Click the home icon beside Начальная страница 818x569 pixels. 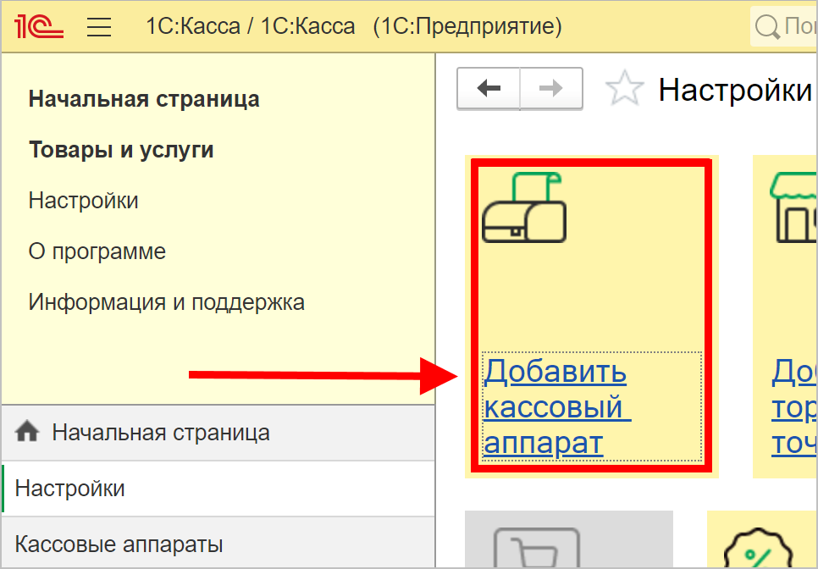[27, 432]
